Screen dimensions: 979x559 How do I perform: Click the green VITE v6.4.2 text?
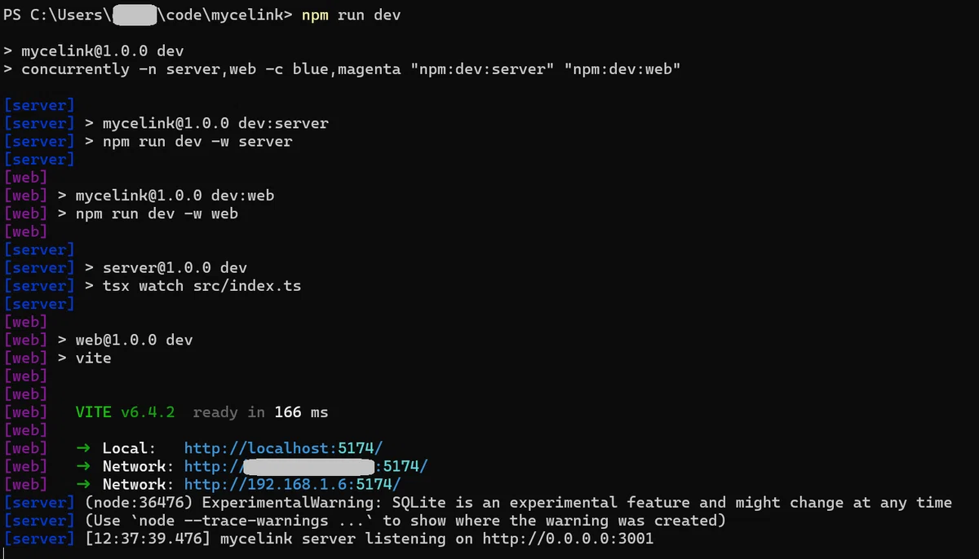tap(125, 412)
